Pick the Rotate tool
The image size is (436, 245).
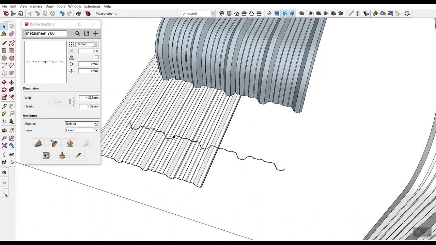(x=4, y=90)
